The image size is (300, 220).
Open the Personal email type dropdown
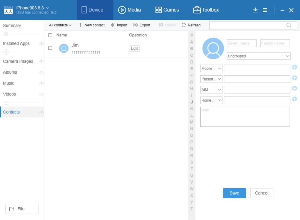click(211, 79)
